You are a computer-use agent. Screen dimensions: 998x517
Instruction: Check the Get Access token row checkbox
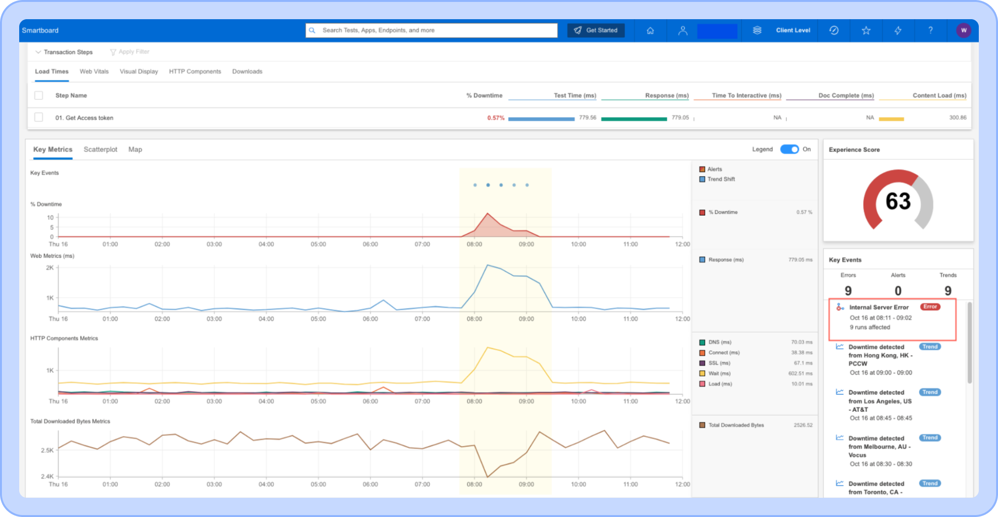(39, 117)
